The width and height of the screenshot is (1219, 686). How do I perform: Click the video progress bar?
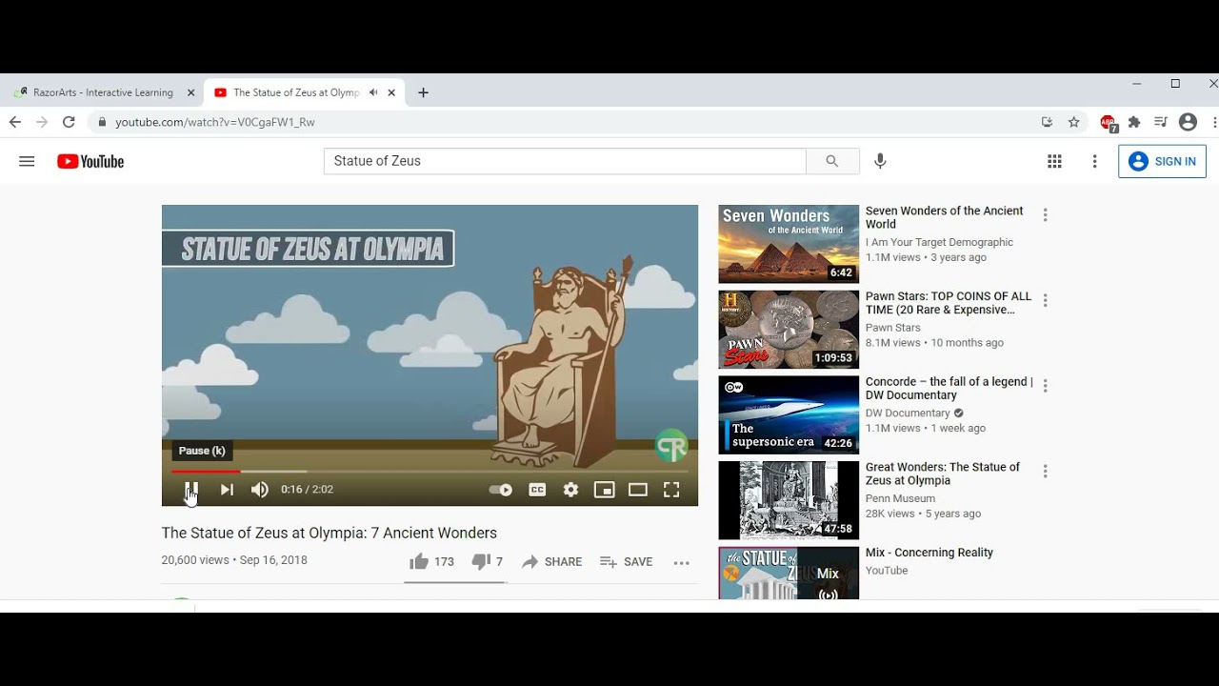[x=430, y=472]
